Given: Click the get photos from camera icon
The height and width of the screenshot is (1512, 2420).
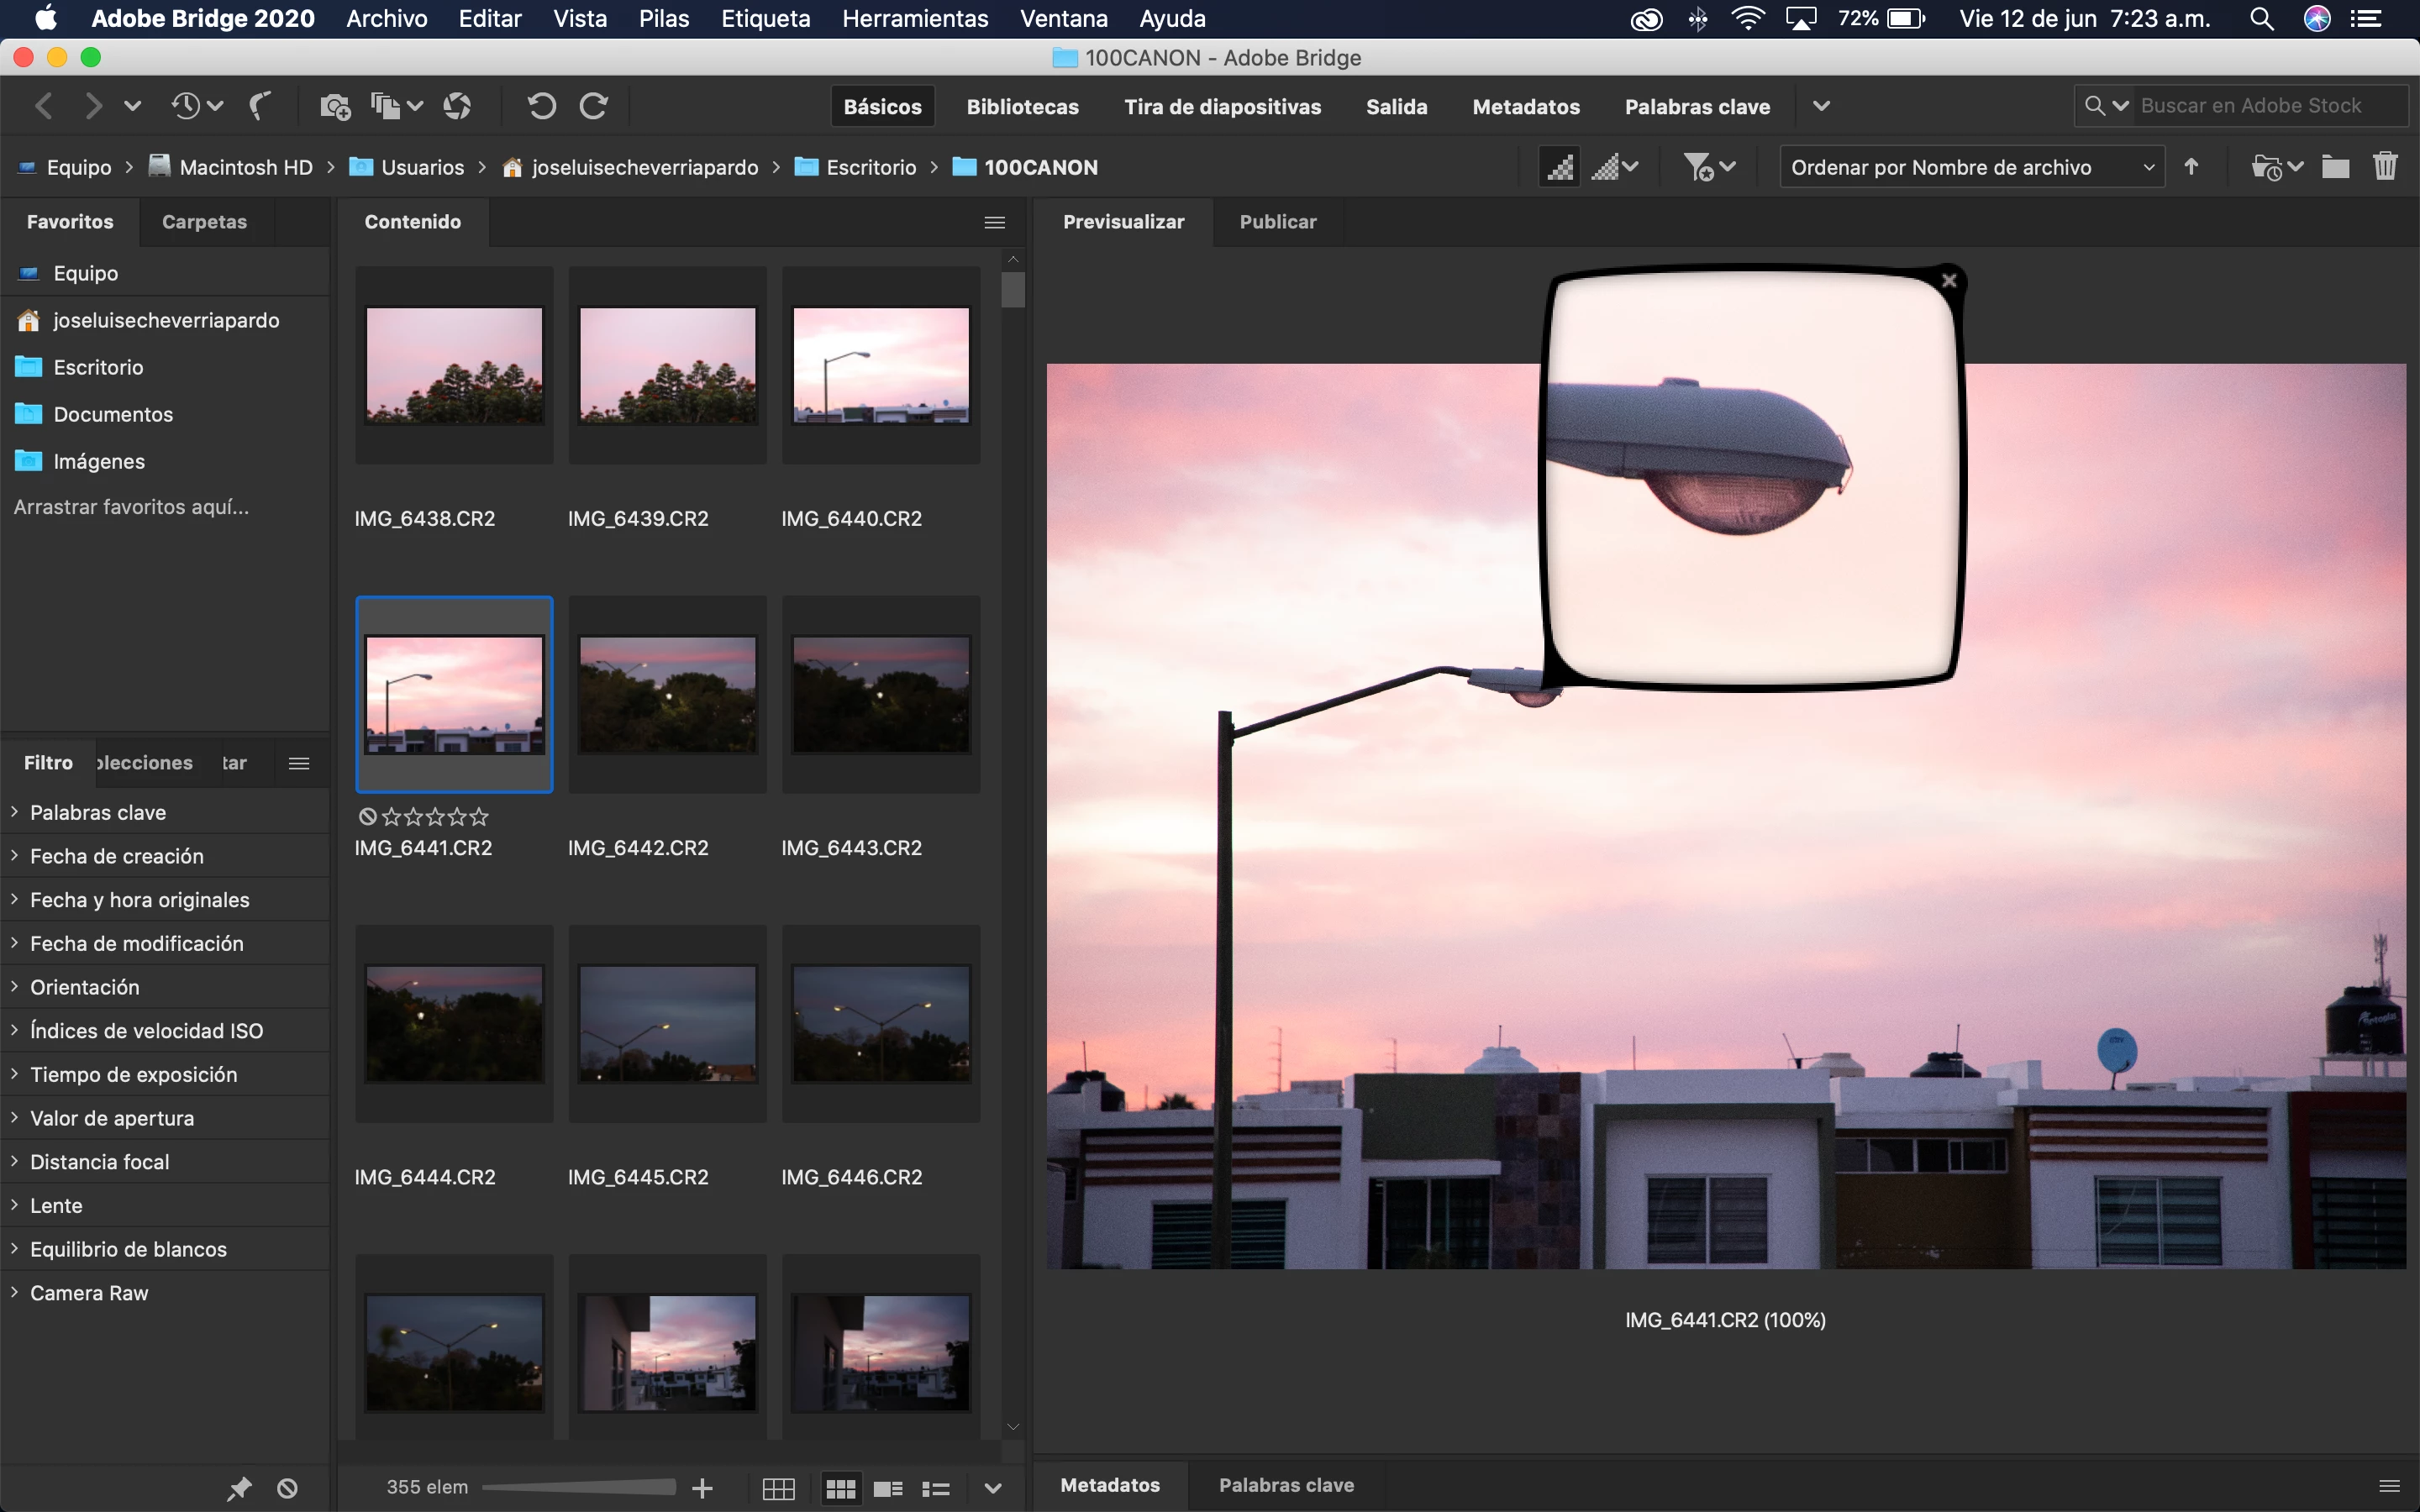Looking at the screenshot, I should pyautogui.click(x=334, y=106).
